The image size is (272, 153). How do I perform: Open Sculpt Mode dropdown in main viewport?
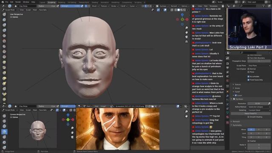(10, 10)
